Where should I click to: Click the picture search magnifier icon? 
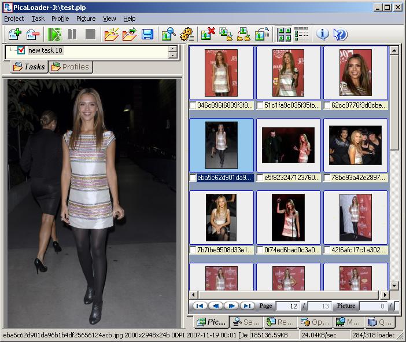point(168,34)
